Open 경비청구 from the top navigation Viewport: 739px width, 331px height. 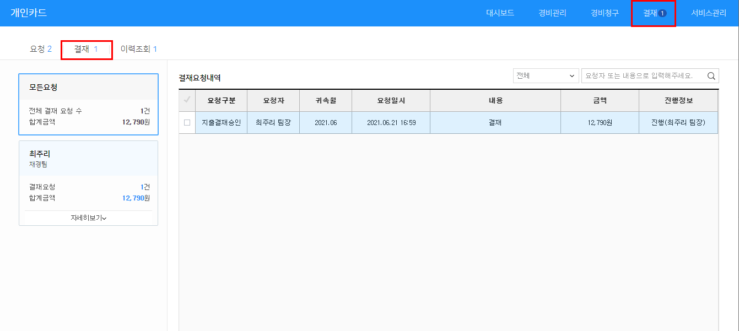coord(605,13)
